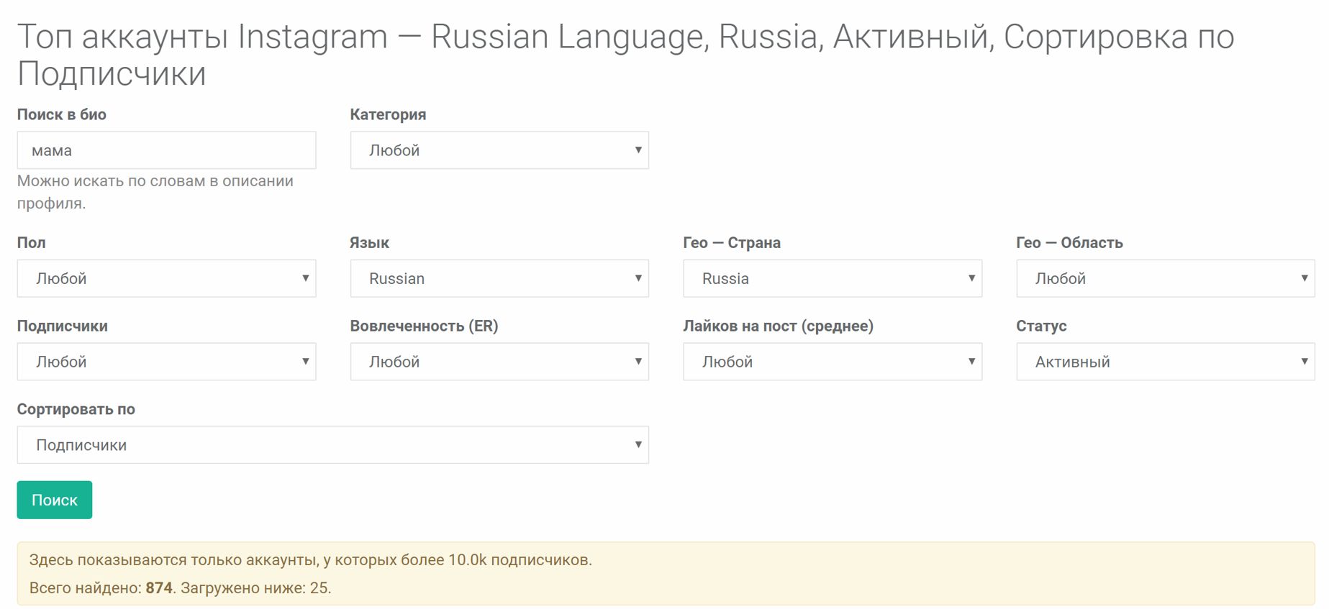The width and height of the screenshot is (1329, 609).
Task: Open the Язык dropdown set to Russian
Action: (499, 278)
